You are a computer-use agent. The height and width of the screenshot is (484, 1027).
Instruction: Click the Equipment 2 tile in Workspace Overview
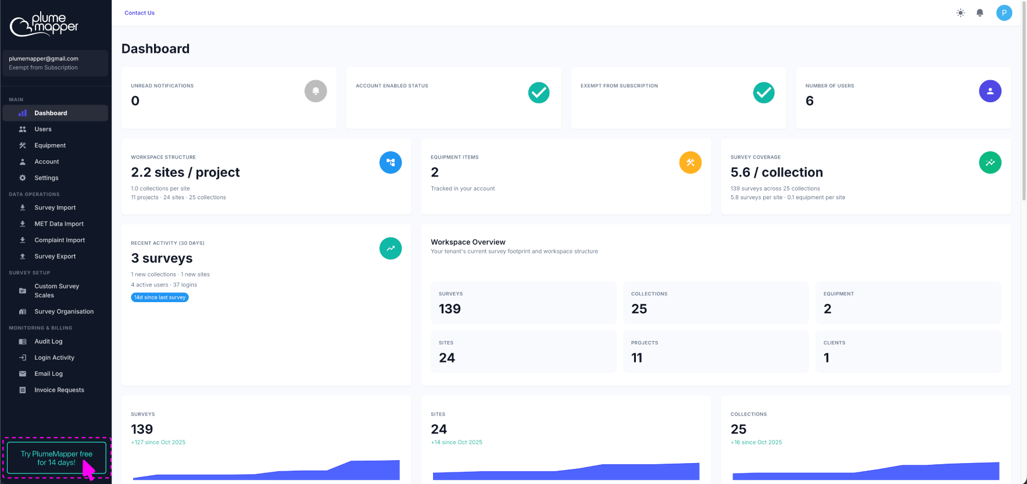pos(908,303)
